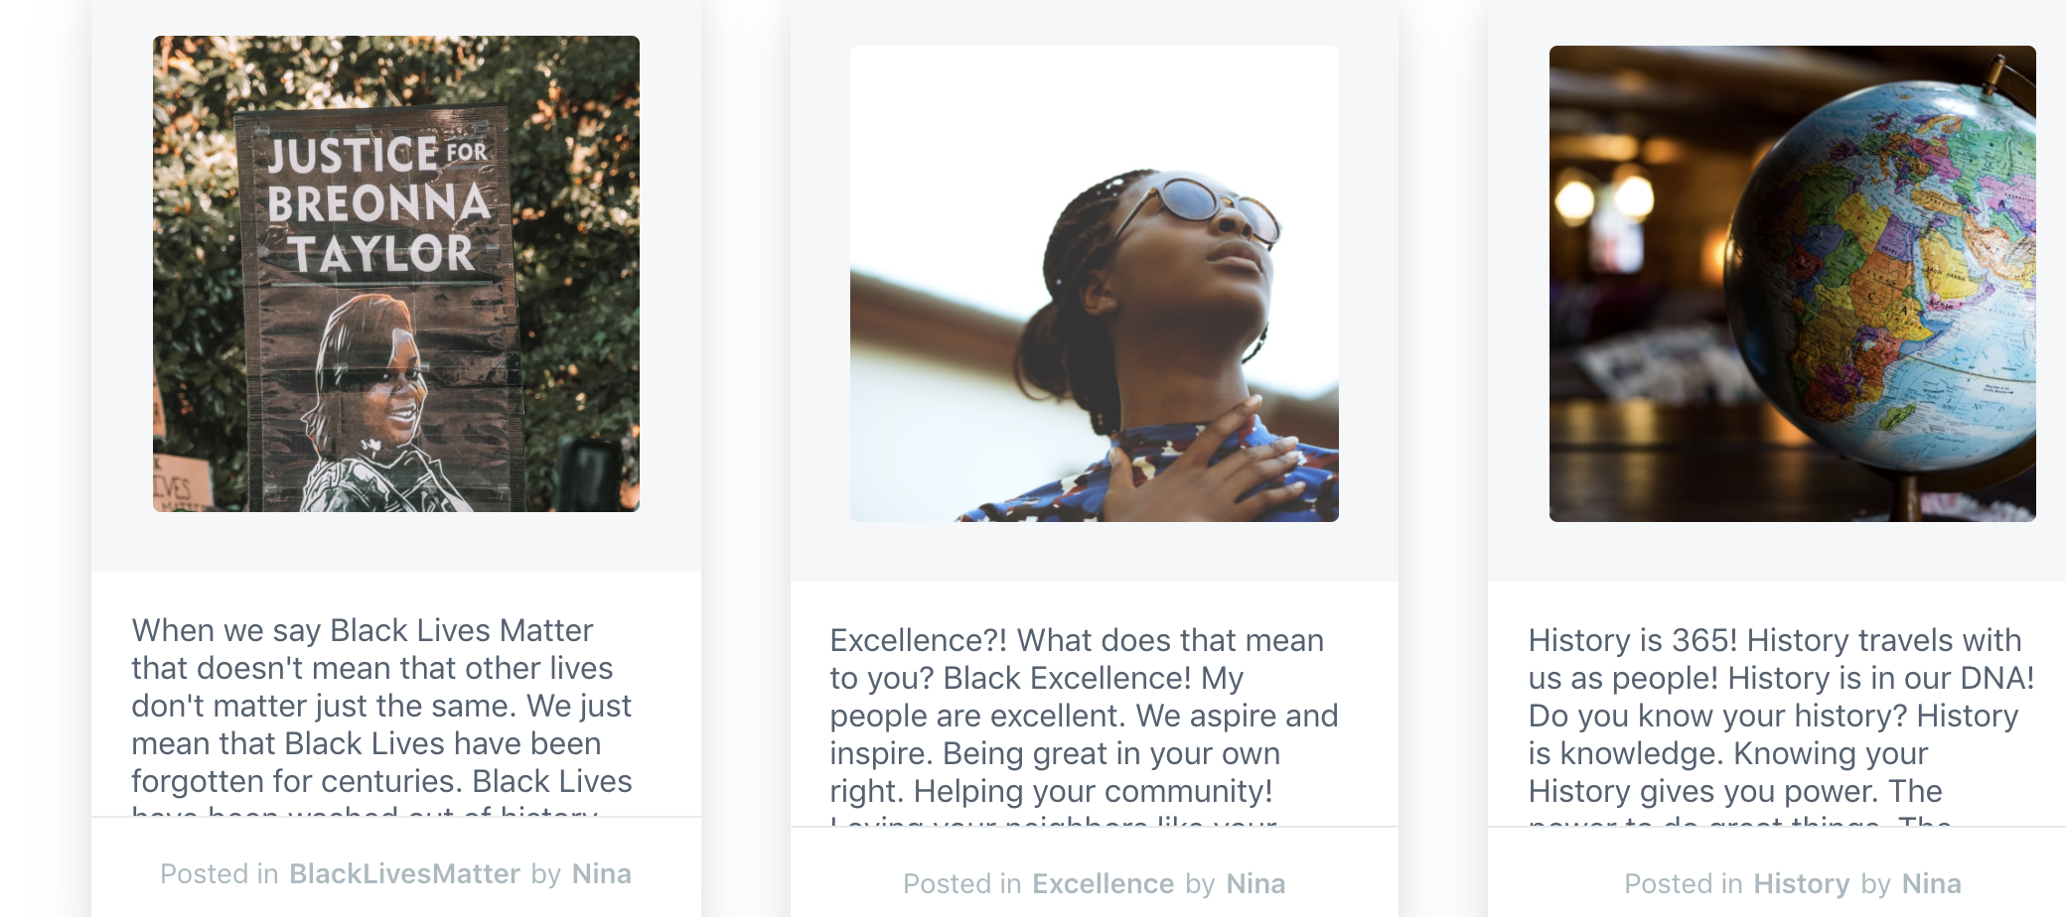
Task: Visit Nina's profile from the first post
Action: coord(602,874)
